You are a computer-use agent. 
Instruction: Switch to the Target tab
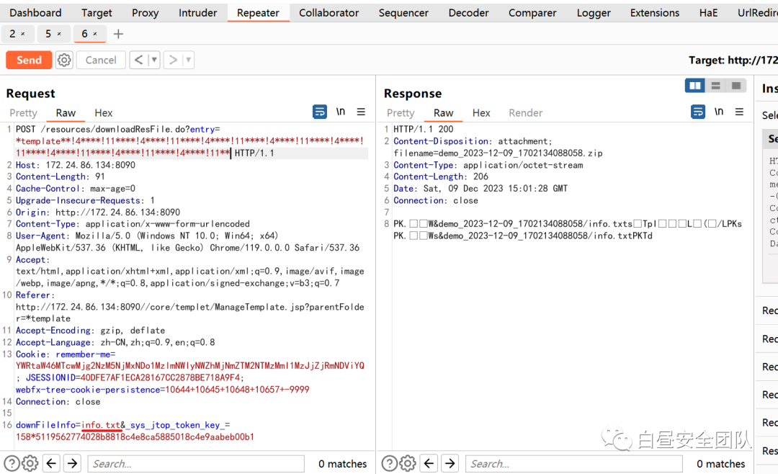pos(97,13)
